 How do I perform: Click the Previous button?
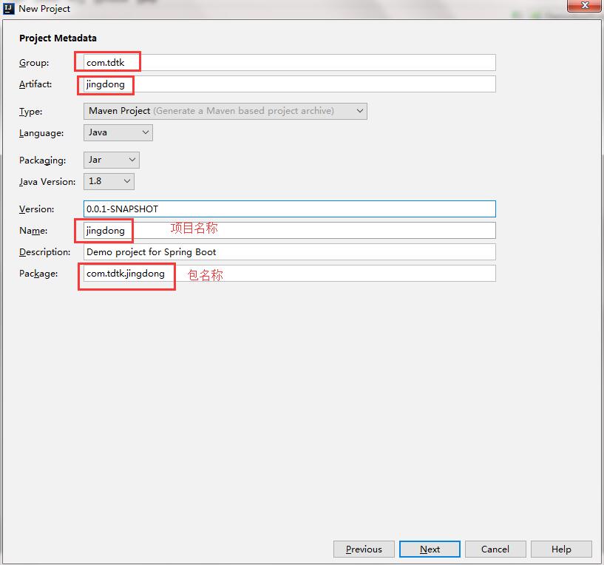[364, 549]
